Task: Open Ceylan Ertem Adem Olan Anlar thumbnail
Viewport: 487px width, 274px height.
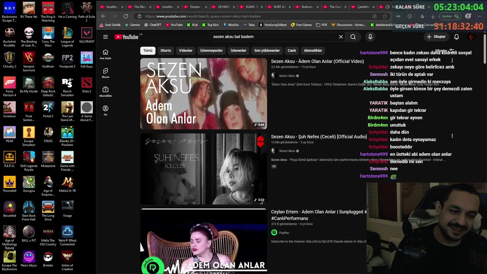Action: coord(204,241)
